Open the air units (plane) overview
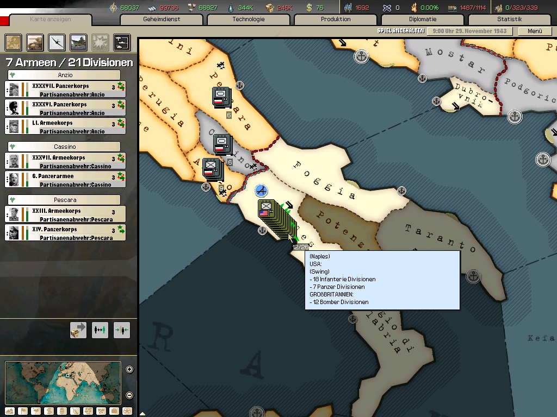This screenshot has width=557, height=417. (57, 42)
